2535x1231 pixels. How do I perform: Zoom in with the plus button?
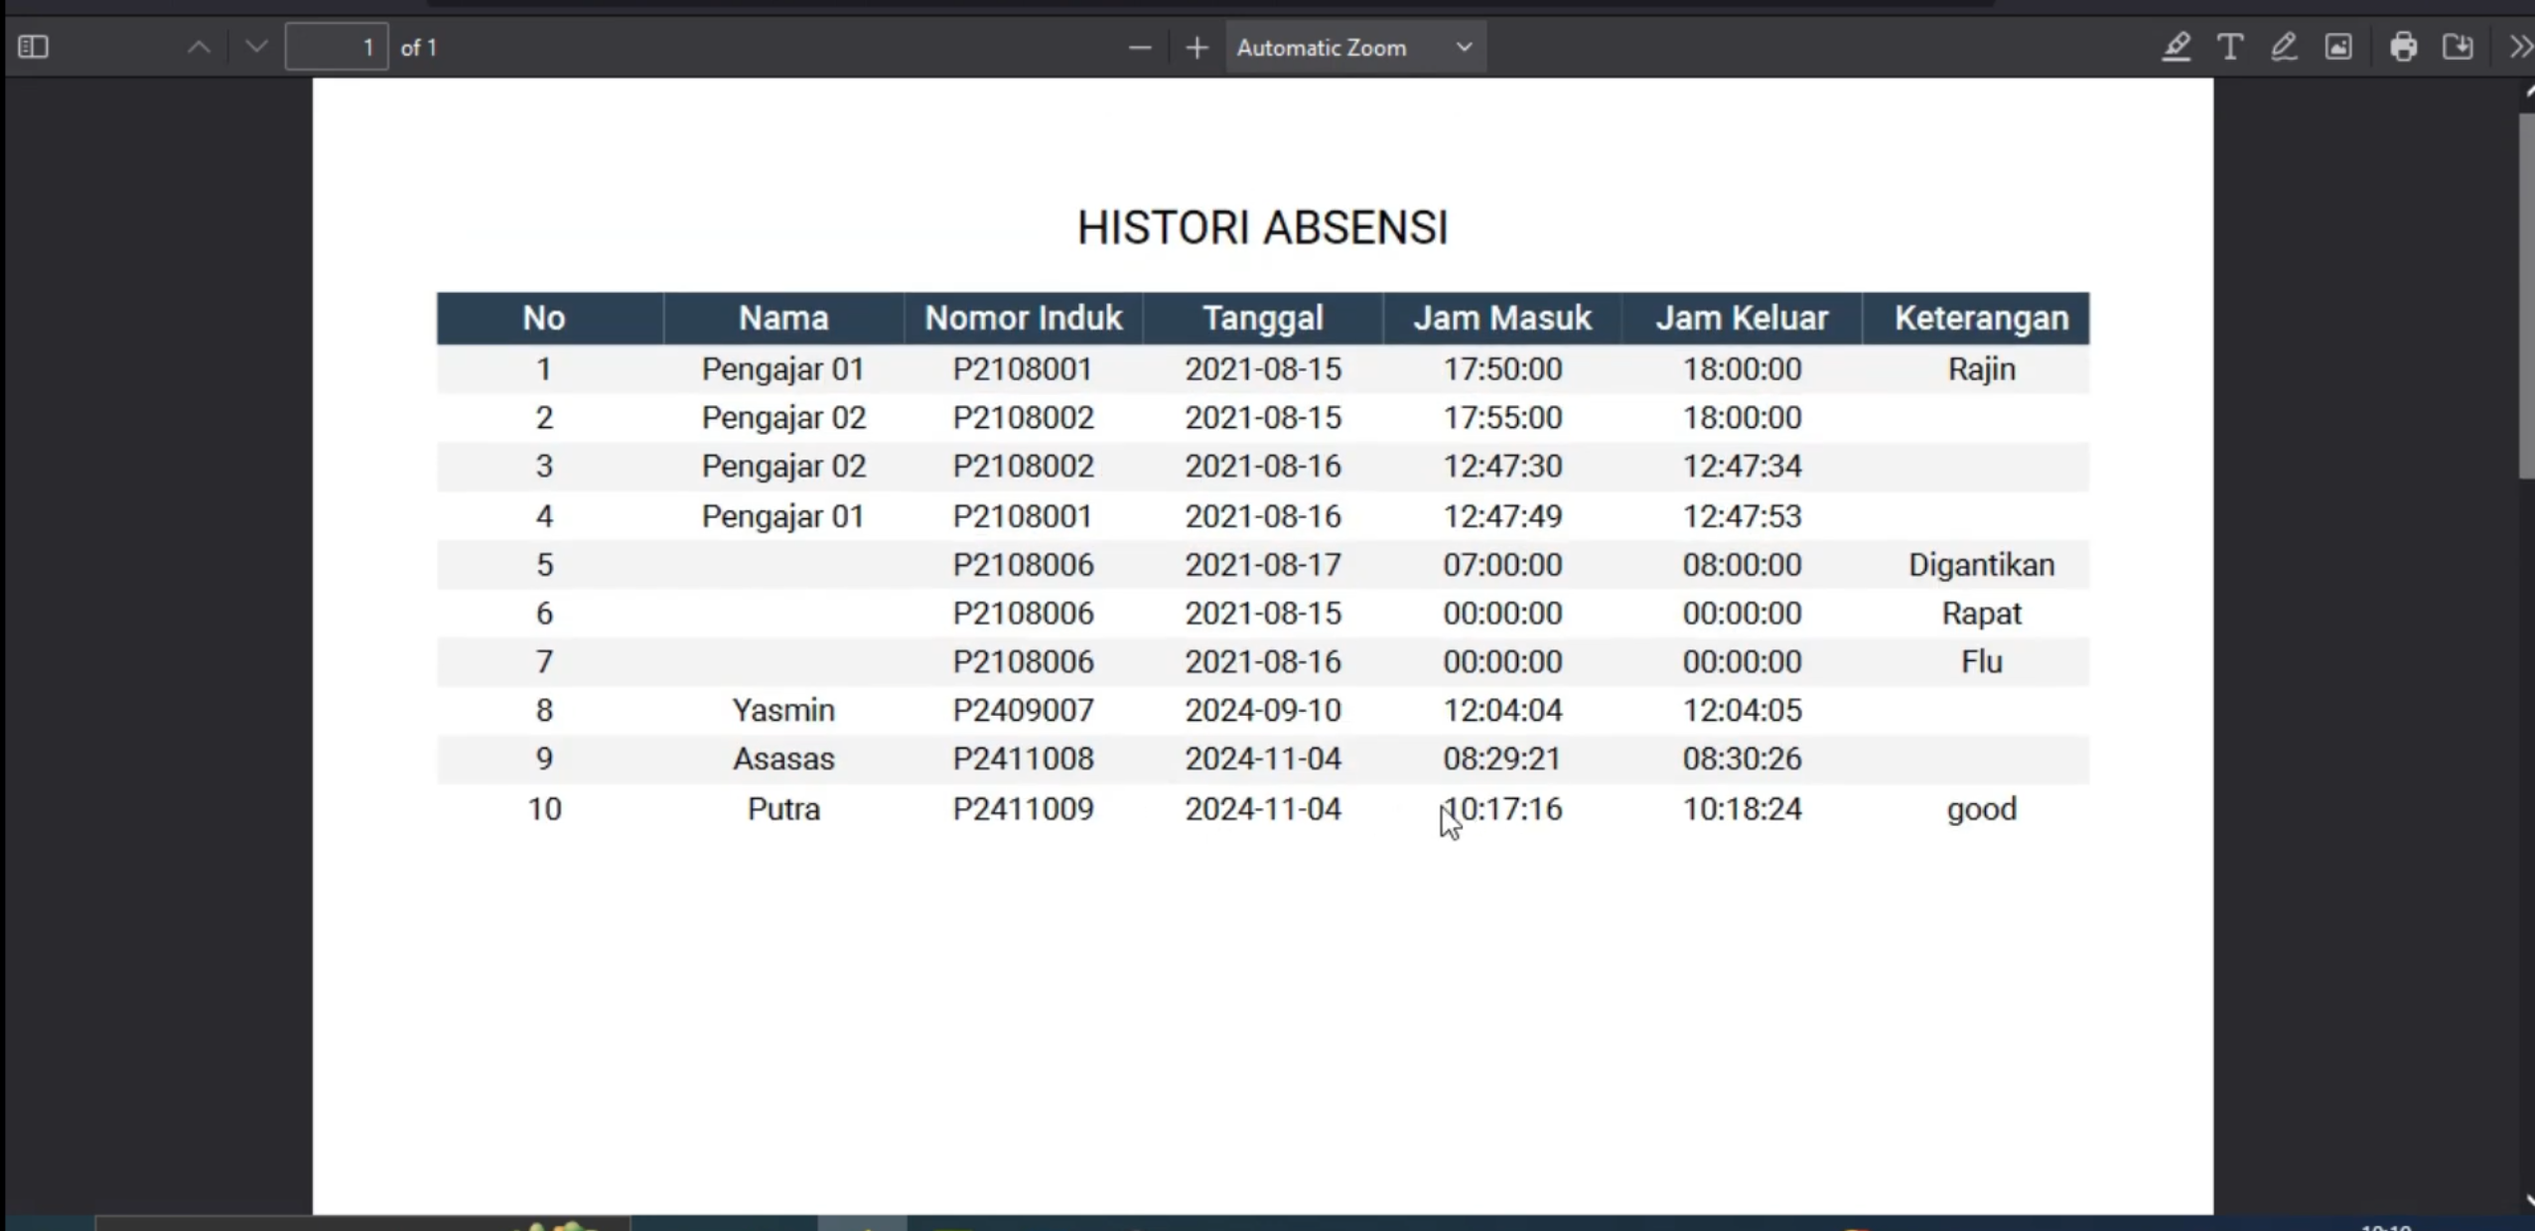1197,47
